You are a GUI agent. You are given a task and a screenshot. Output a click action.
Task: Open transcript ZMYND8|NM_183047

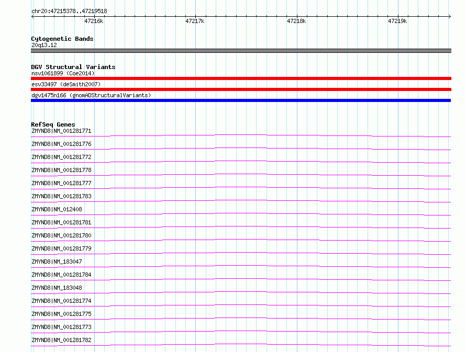coord(57,262)
